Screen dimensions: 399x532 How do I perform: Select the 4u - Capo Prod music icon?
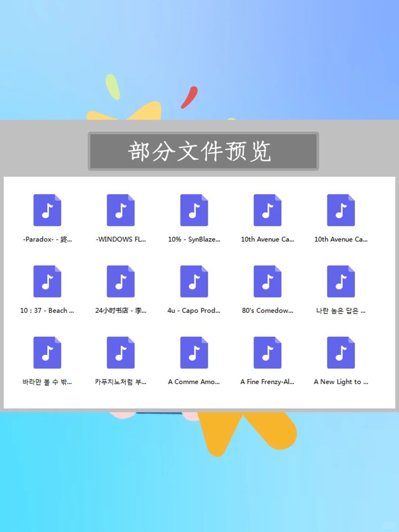click(194, 281)
